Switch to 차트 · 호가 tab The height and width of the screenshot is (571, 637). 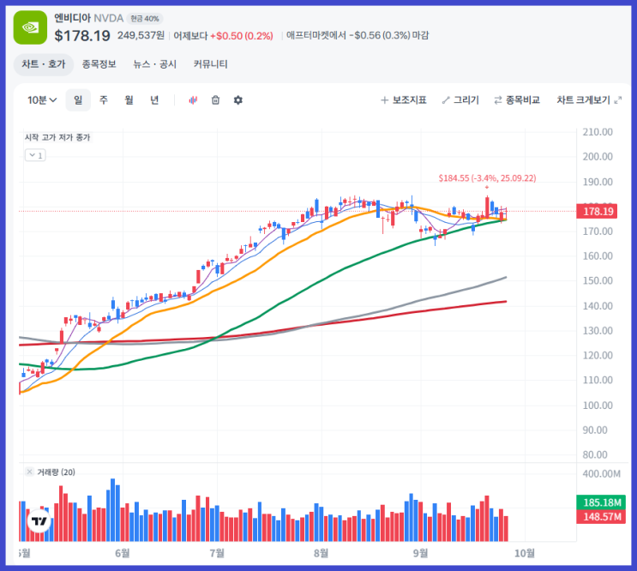pos(44,64)
